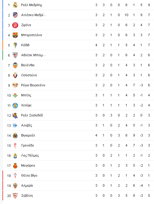
Task: Click the Barcelona crest icon
Action: coord(15,35)
